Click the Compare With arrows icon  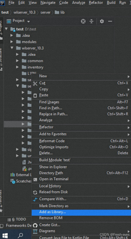35,199
